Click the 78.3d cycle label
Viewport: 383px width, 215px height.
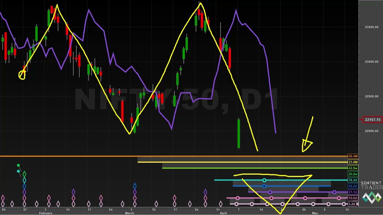click(353, 180)
